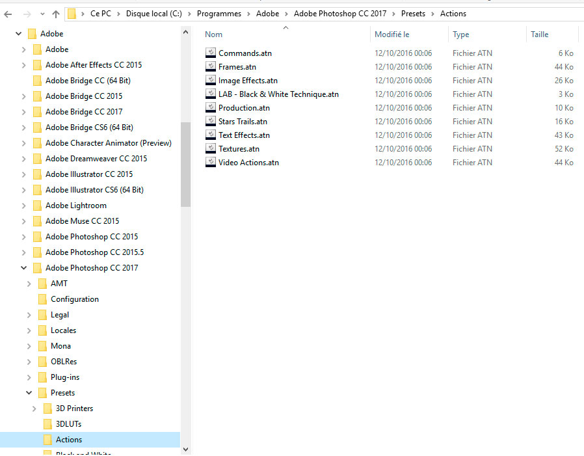
Task: Collapse the Presets folder node
Action: pyautogui.click(x=29, y=393)
